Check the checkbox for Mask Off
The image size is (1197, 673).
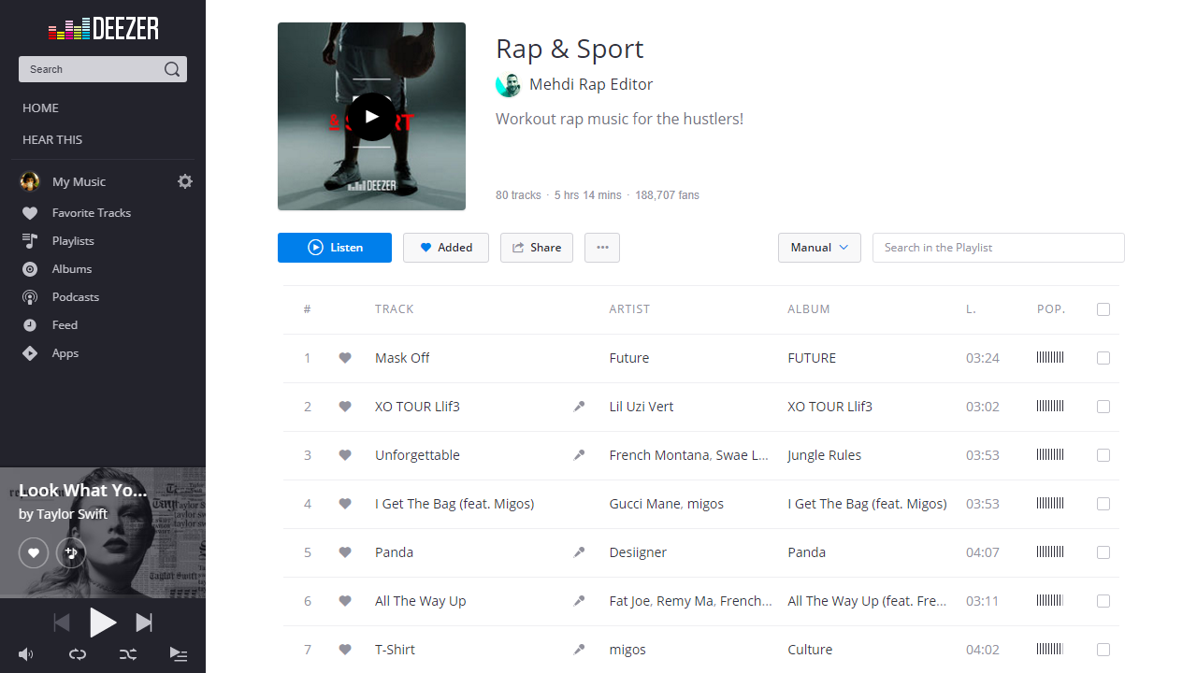1103,358
